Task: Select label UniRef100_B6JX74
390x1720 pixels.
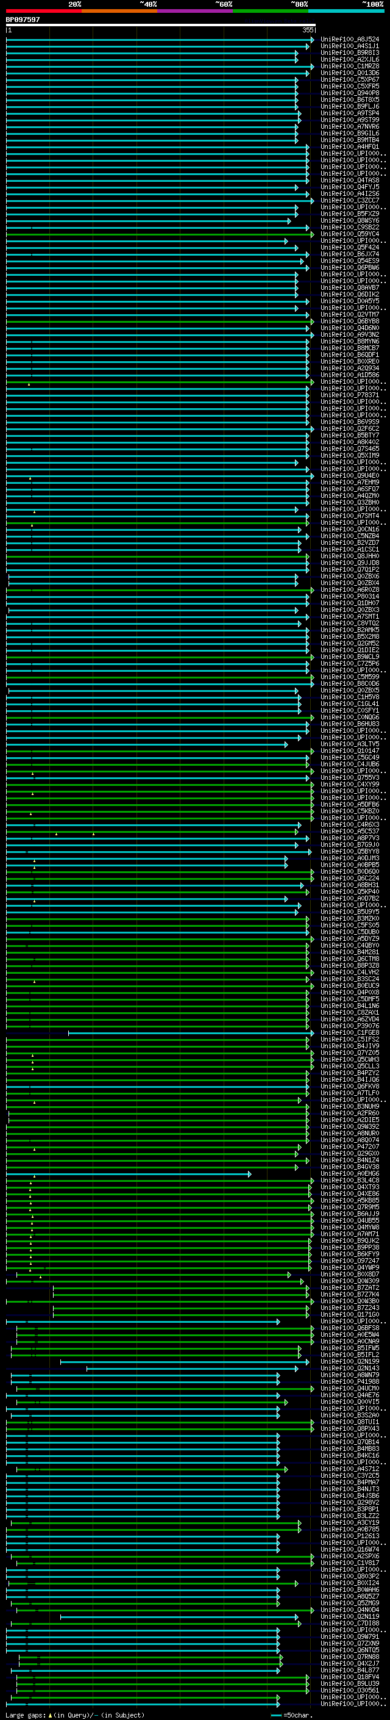Action: (x=350, y=254)
